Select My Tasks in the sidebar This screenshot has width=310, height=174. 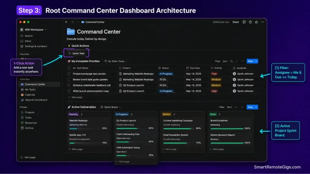click(x=30, y=90)
